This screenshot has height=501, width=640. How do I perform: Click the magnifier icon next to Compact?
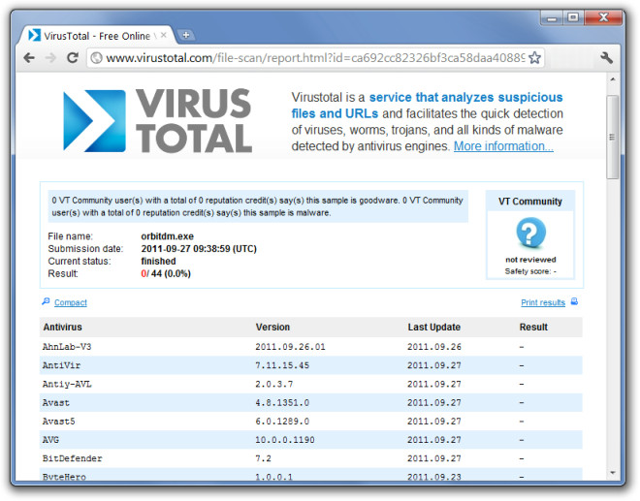(46, 302)
